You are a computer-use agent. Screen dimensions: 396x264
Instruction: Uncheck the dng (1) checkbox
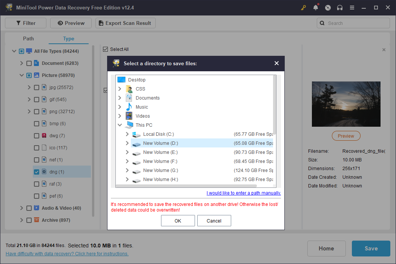coord(37,172)
